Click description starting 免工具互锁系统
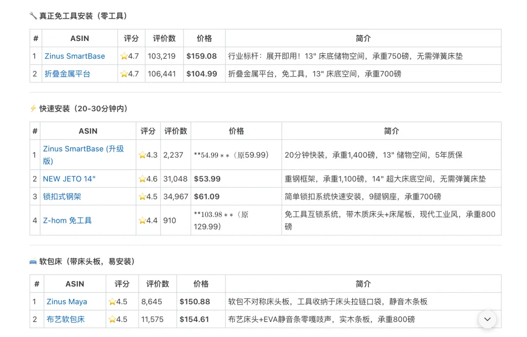The image size is (527, 337). 390,220
